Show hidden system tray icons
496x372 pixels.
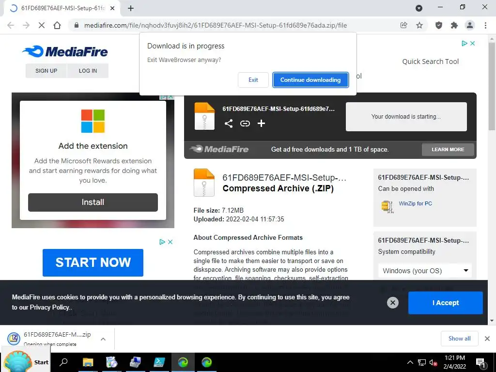(x=410, y=362)
